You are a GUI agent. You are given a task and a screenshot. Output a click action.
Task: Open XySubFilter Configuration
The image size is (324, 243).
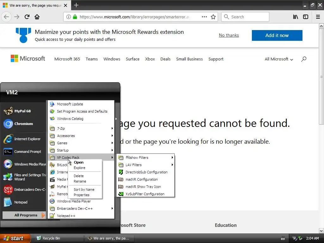pos(146,194)
